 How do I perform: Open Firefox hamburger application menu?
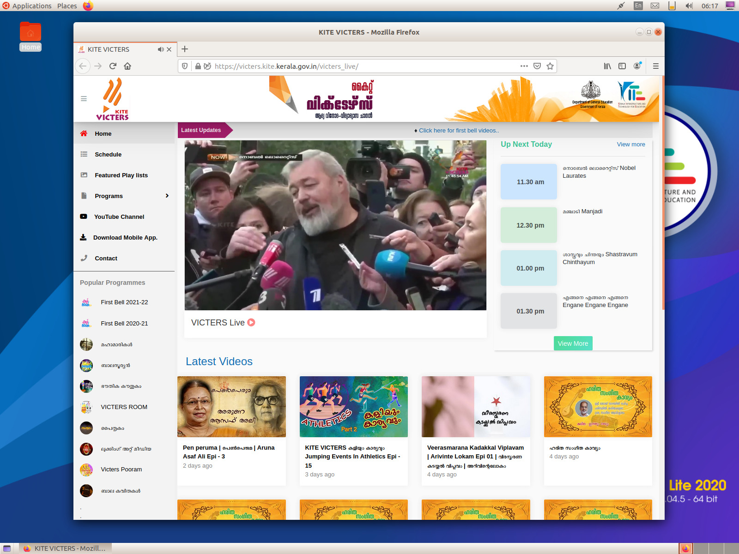tap(655, 66)
